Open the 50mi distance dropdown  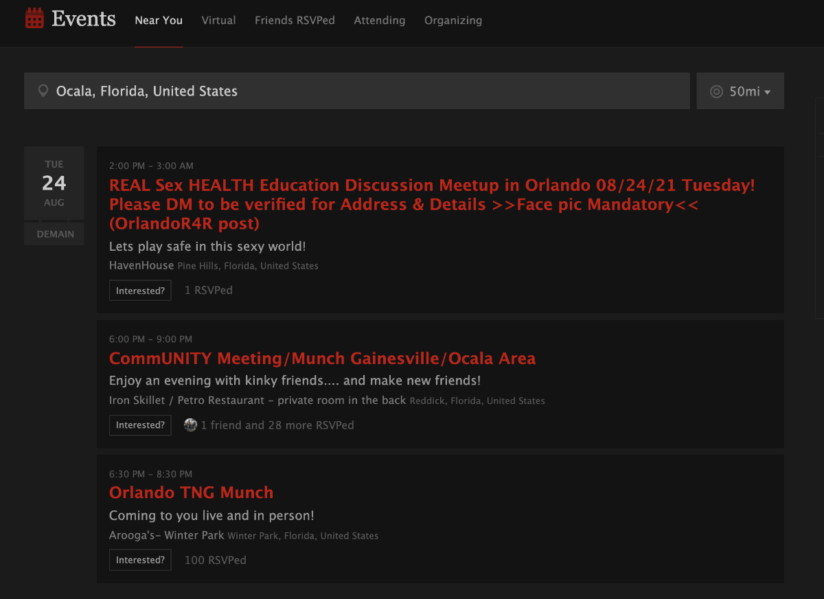[740, 91]
